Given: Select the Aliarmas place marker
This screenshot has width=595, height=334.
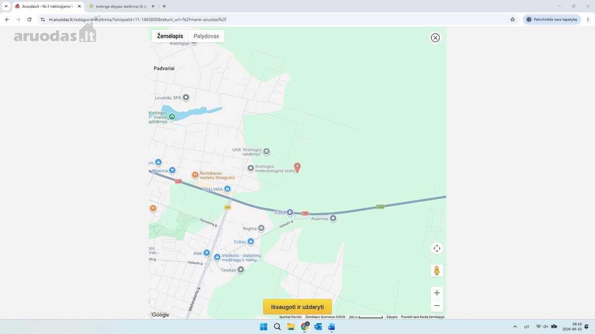Looking at the screenshot, I should click(333, 218).
